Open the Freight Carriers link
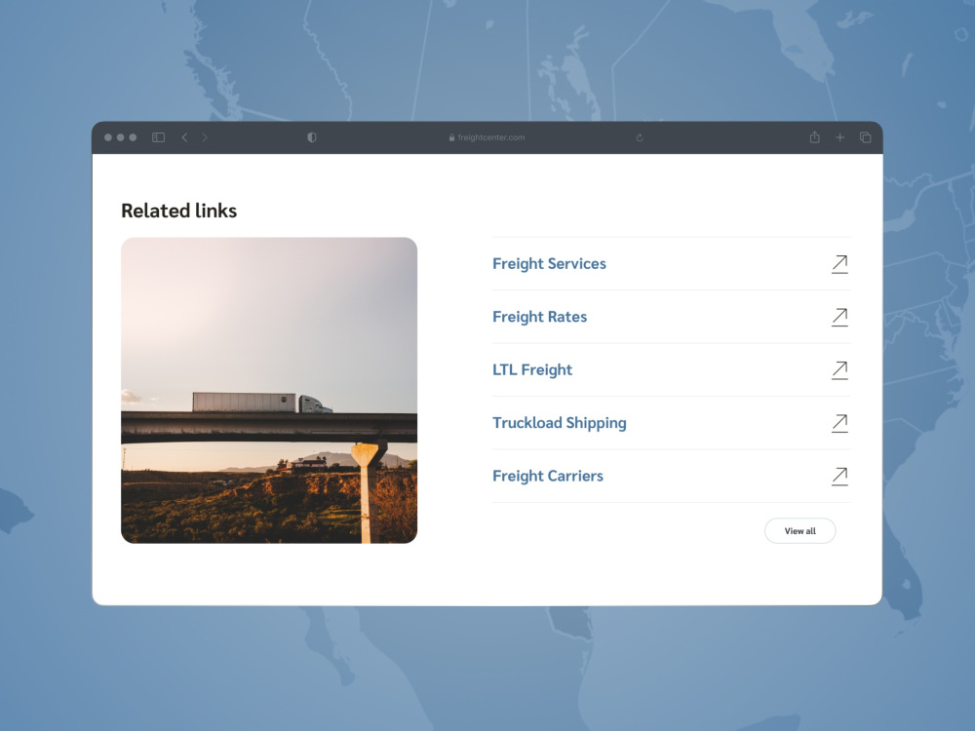This screenshot has height=731, width=975. point(548,476)
